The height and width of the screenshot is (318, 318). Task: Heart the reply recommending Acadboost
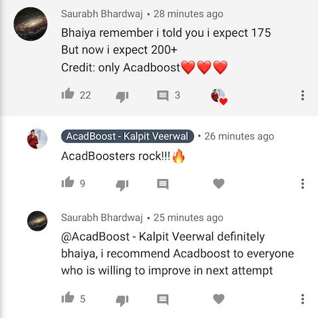point(219,299)
